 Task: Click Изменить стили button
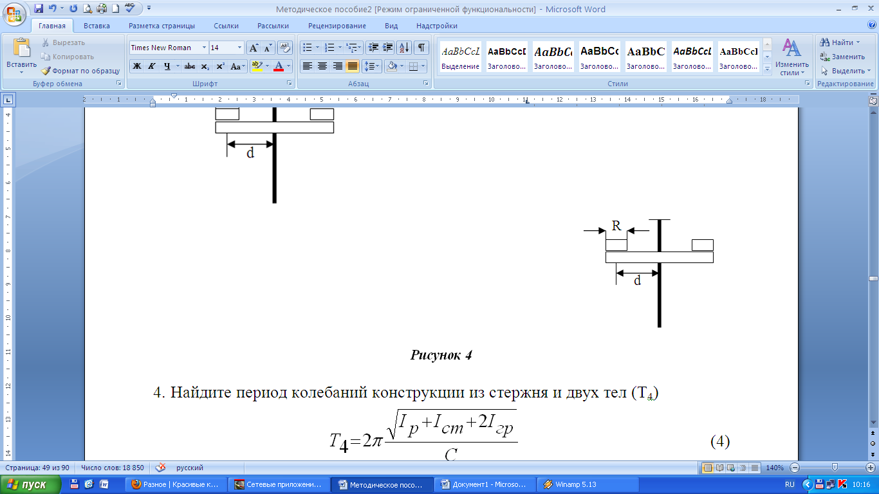(x=791, y=57)
